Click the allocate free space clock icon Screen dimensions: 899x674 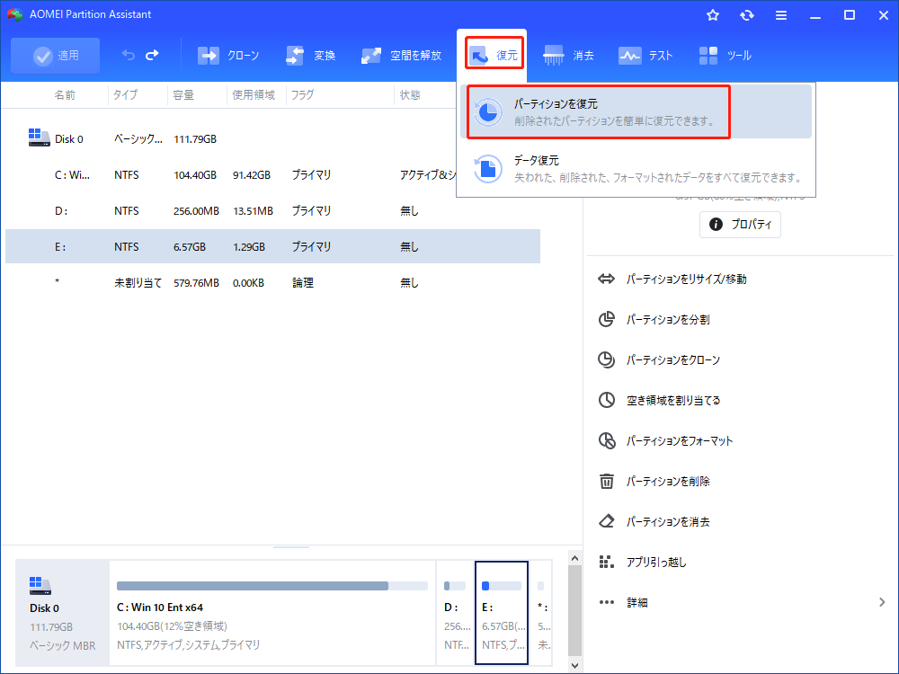point(607,400)
